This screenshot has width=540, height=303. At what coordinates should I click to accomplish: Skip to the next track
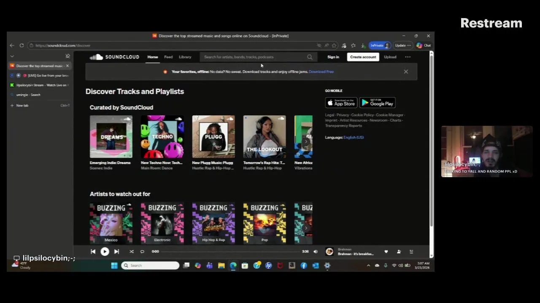pyautogui.click(x=116, y=252)
